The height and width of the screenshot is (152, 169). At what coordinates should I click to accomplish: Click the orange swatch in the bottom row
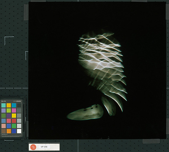coord(9,131)
